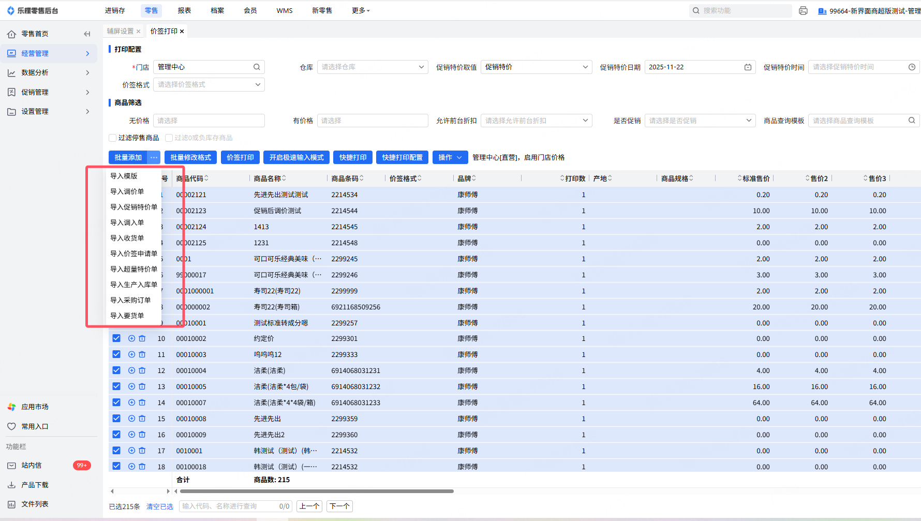
Task: Click the delete trash icon on row 10
Action: tap(142, 339)
